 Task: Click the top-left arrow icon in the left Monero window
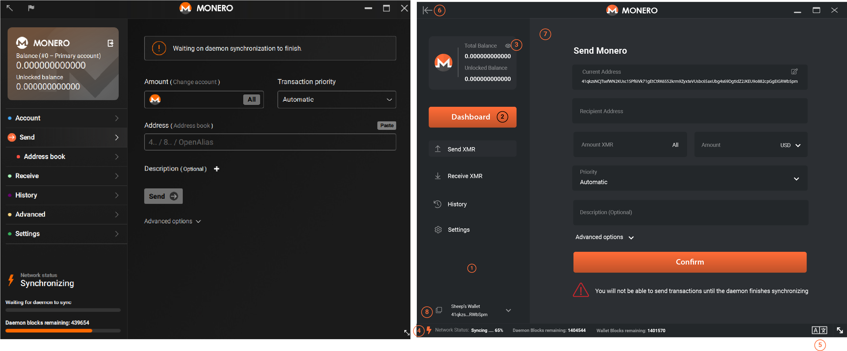pyautogui.click(x=9, y=8)
